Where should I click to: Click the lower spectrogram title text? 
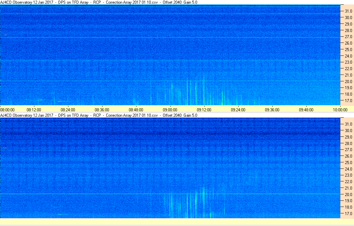point(99,115)
